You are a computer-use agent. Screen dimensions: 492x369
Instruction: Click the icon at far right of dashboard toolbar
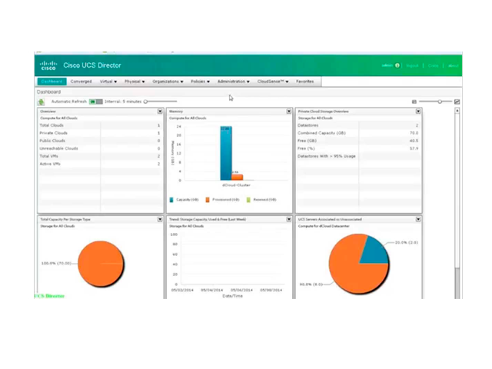click(x=457, y=101)
